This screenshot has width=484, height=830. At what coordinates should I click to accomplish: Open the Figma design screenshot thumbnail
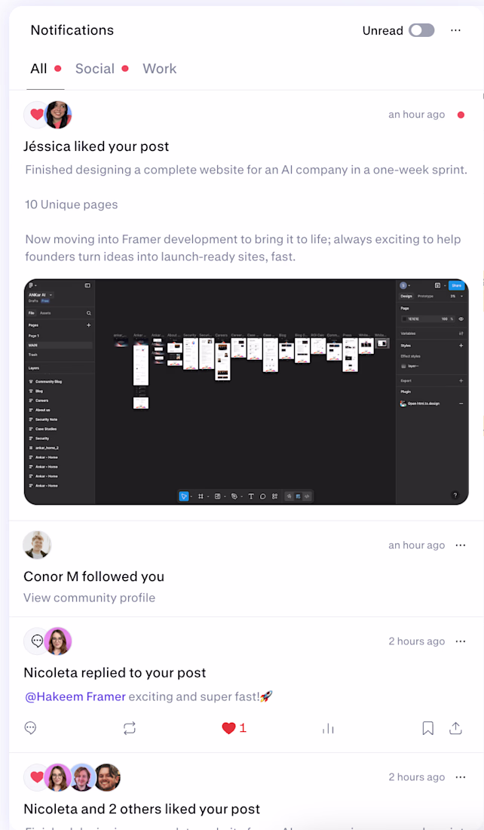247,392
